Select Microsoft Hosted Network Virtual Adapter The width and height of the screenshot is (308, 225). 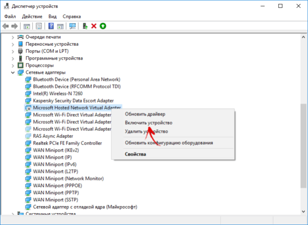pos(77,108)
